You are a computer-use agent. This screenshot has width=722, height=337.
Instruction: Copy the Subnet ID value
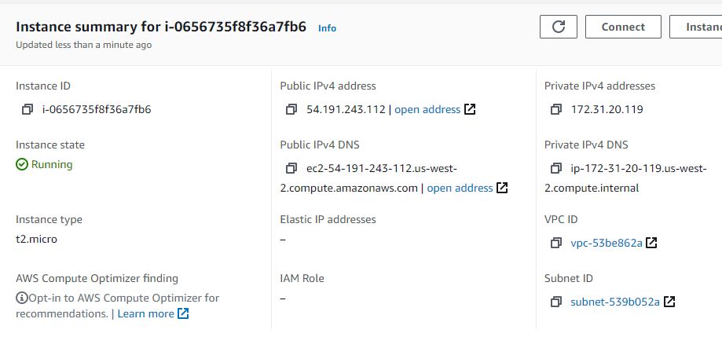pyautogui.click(x=556, y=302)
